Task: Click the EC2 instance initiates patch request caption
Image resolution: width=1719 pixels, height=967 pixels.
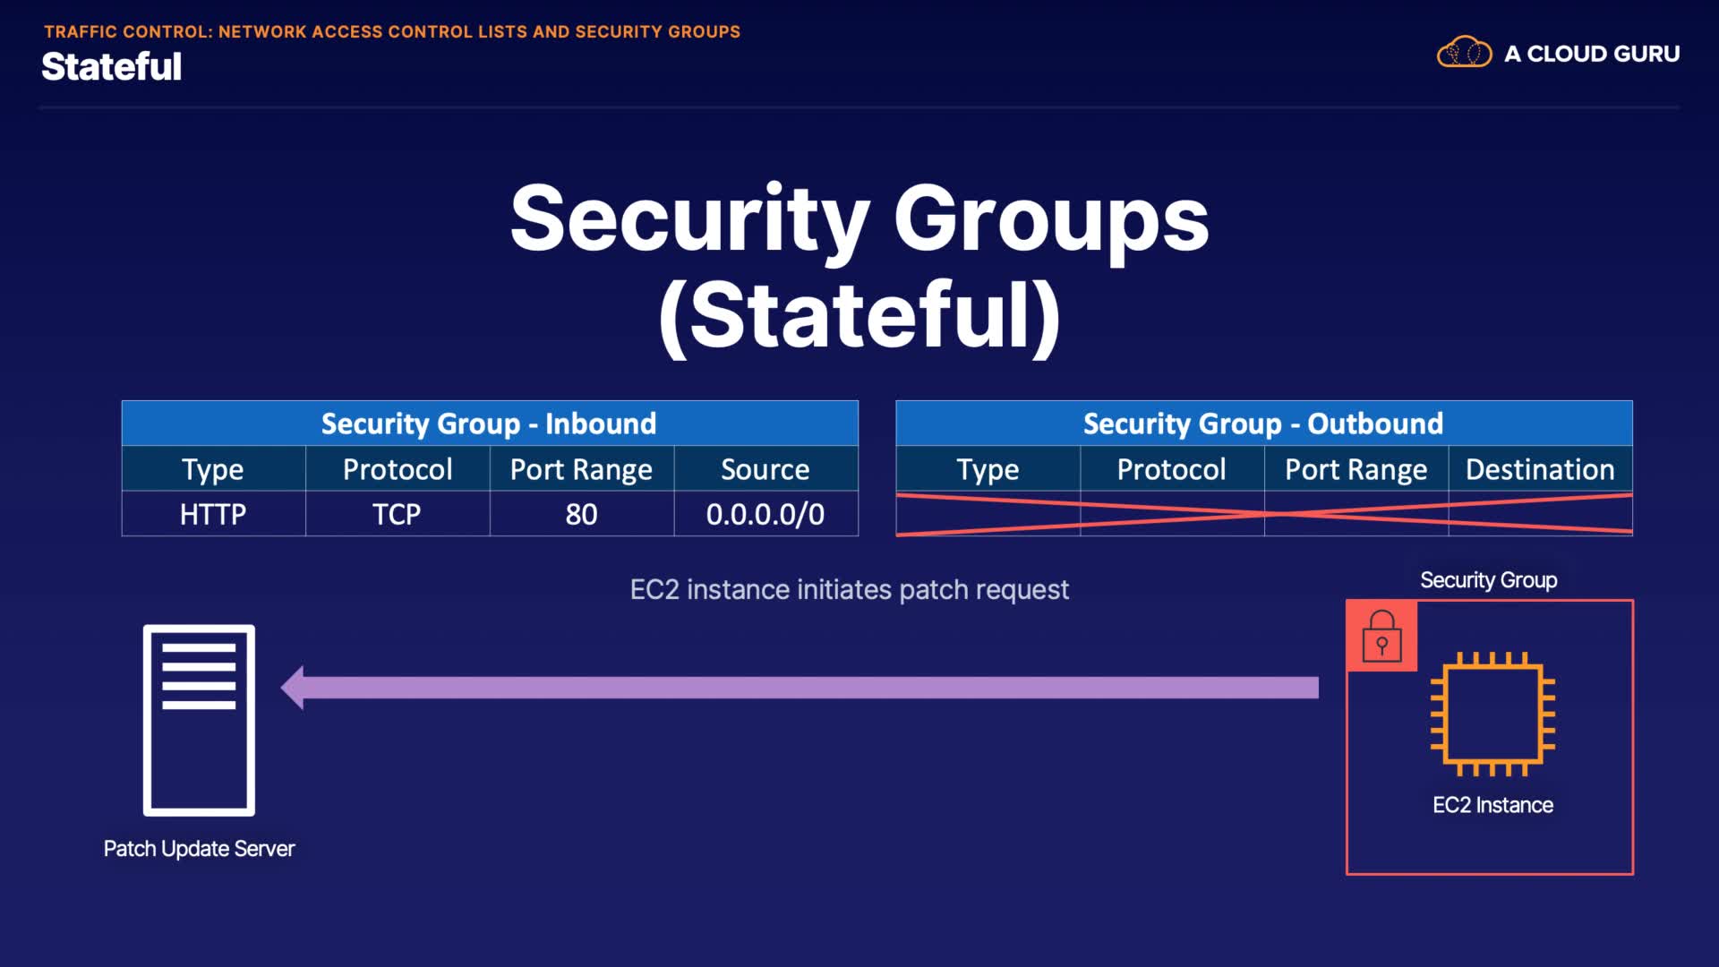Action: pyautogui.click(x=849, y=590)
